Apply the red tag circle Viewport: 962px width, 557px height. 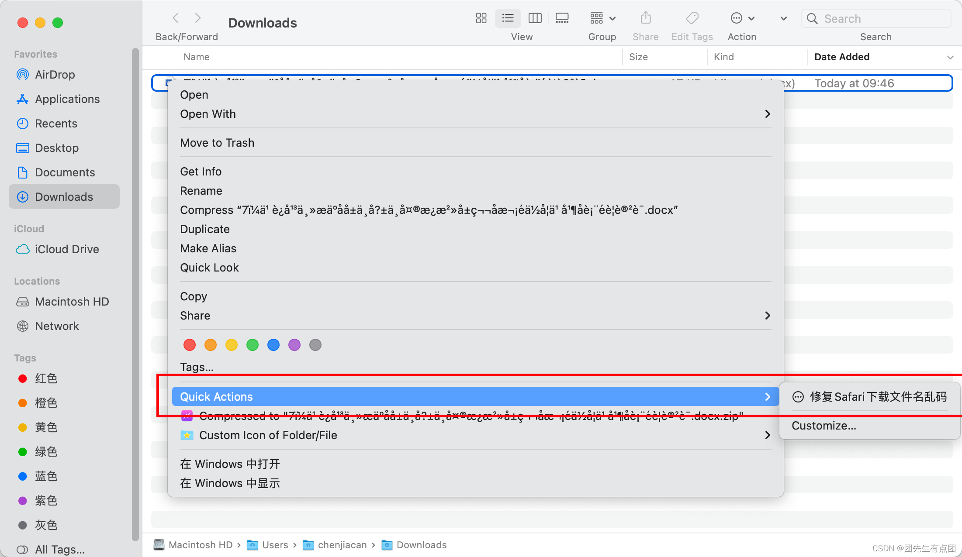pos(190,345)
